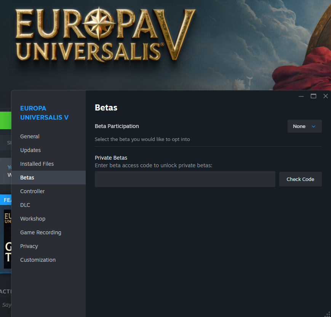Expand the Beta Participation dropdown showing None
Image resolution: width=331 pixels, height=317 pixels.
tap(304, 126)
